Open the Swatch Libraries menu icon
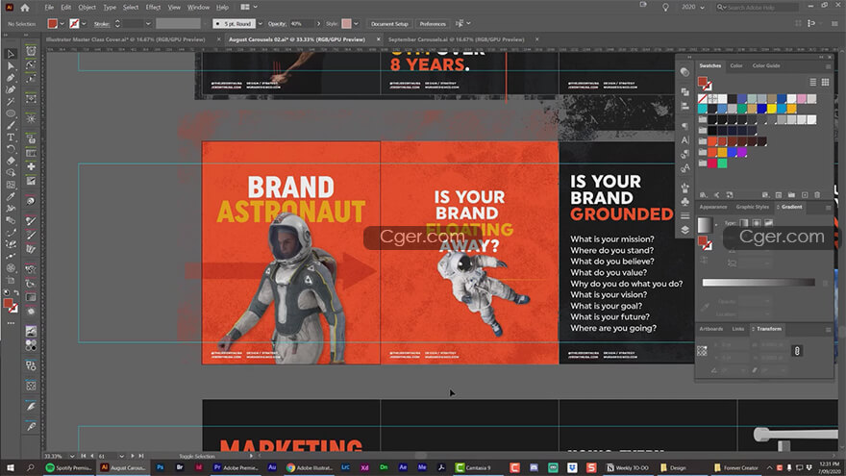The height and width of the screenshot is (476, 846). pos(703,195)
